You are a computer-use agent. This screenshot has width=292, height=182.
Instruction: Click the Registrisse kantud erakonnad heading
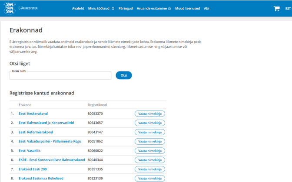(x=42, y=93)
